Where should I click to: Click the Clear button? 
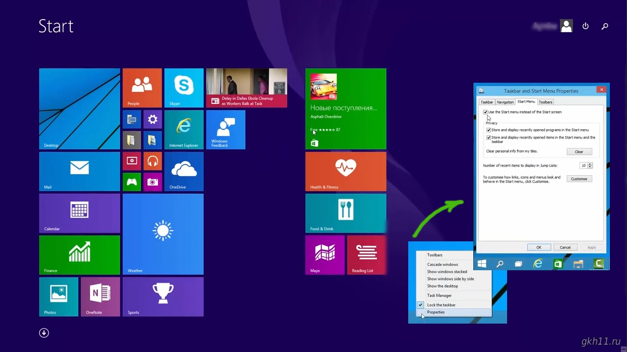point(579,152)
